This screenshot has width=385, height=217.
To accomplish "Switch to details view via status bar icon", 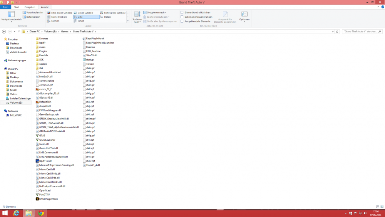I will pyautogui.click(x=377, y=207).
